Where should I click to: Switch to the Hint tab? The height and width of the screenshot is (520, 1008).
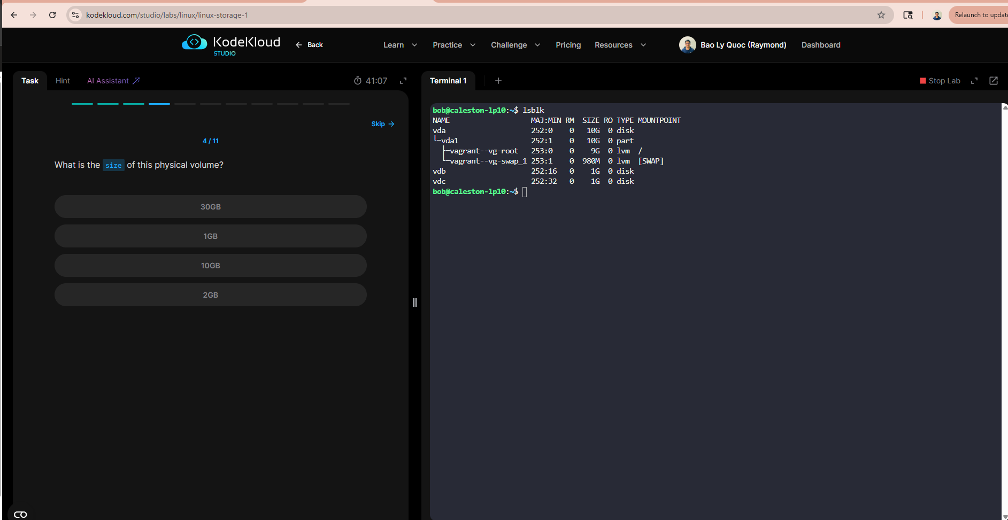pos(63,81)
